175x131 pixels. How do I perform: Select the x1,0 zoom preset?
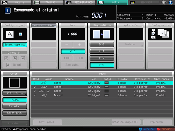73,51
